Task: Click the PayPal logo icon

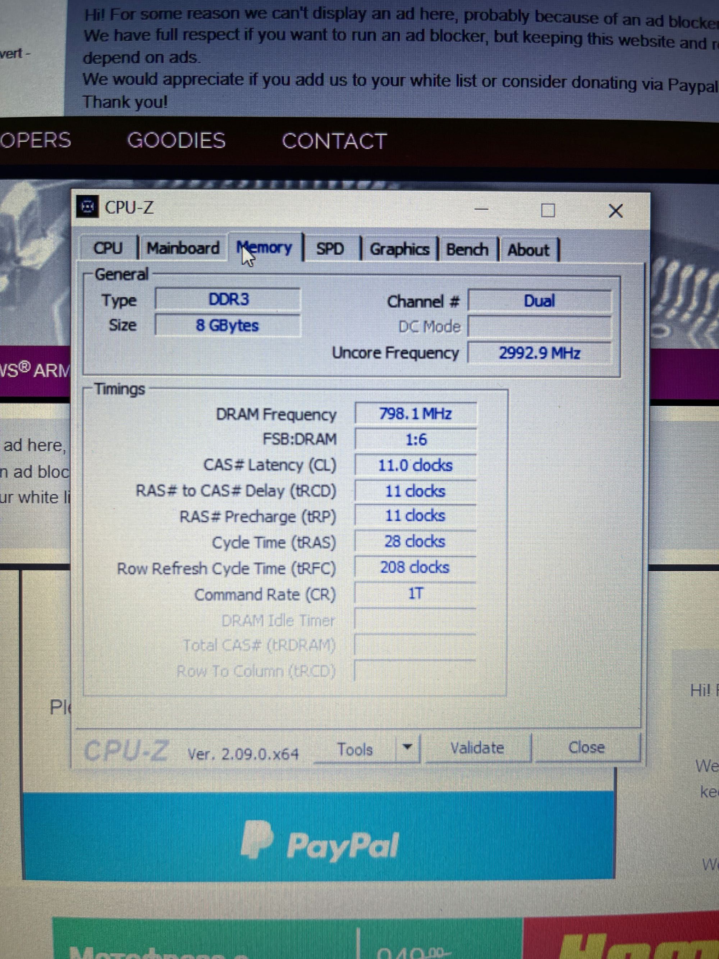Action: [257, 840]
